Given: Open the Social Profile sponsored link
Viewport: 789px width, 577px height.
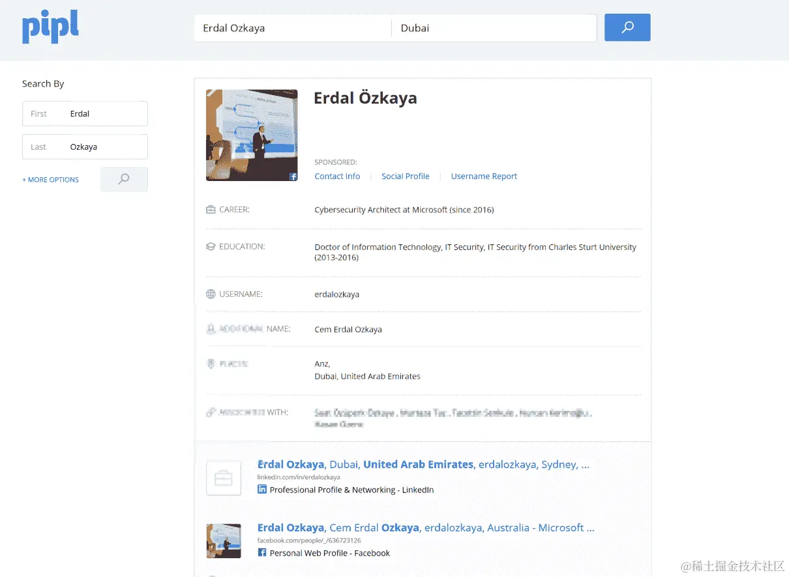Looking at the screenshot, I should coord(406,176).
